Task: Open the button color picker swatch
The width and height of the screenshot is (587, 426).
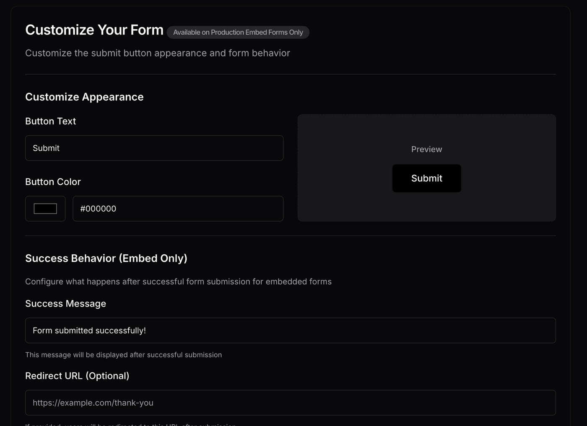Action: [45, 208]
